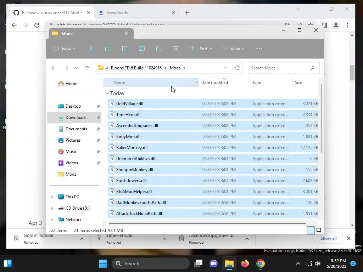
Task: Expand the address bar history dropdown
Action: coord(226,68)
